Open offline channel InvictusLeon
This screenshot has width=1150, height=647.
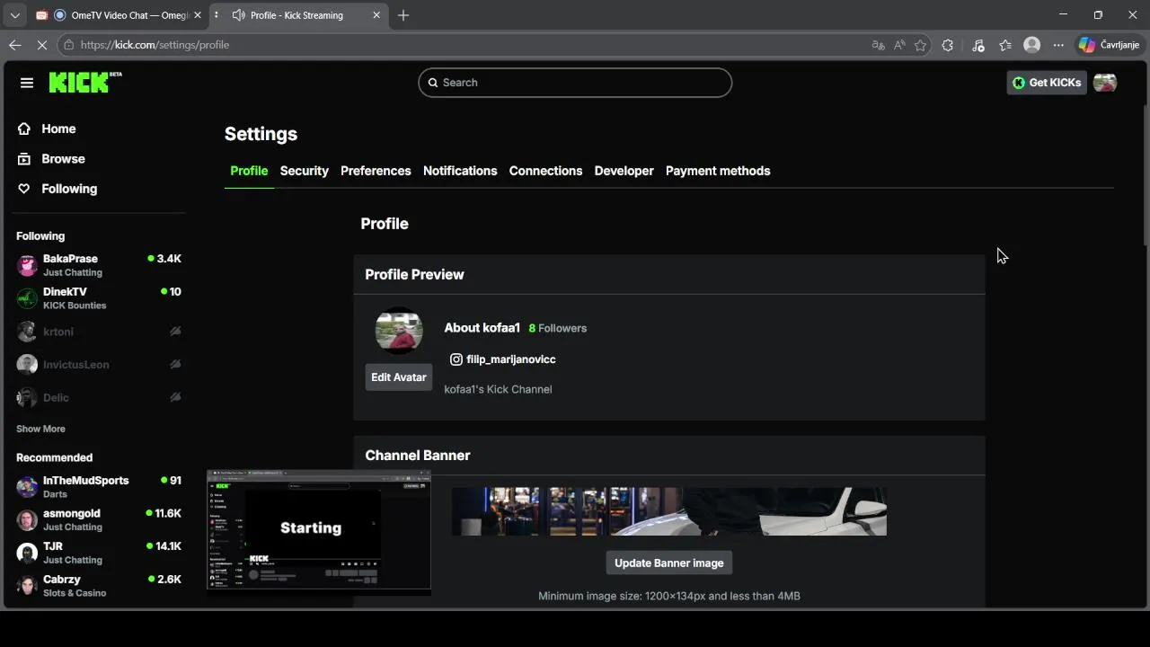click(99, 365)
